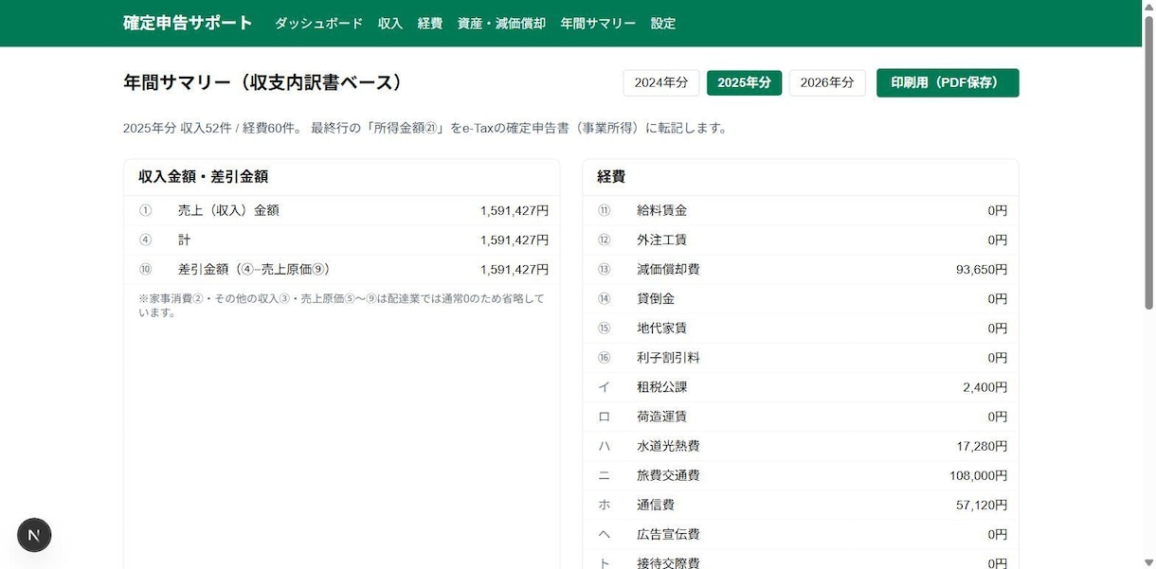Click the 印刷用（PDF保存） button

coord(948,82)
